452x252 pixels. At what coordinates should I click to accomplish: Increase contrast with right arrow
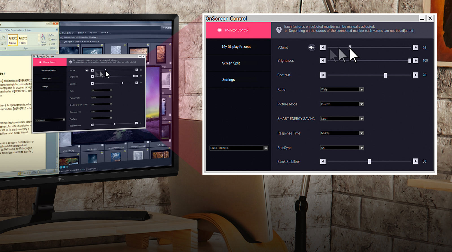(x=416, y=75)
